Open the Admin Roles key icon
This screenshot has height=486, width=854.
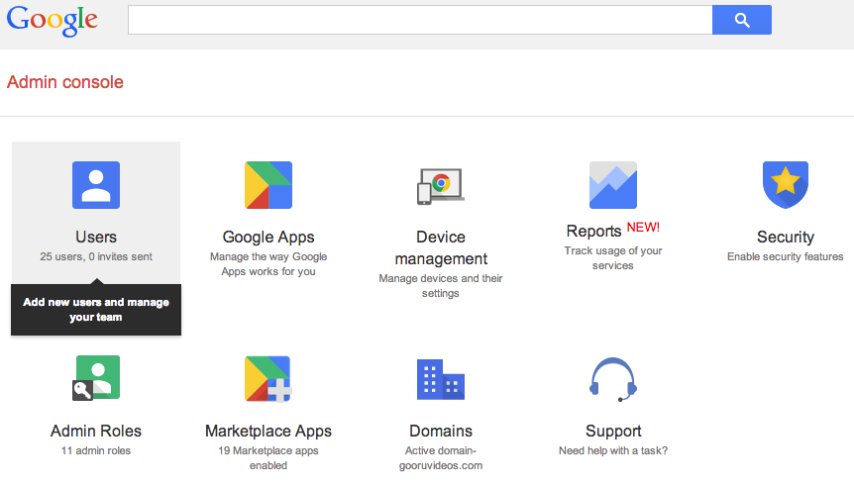[96, 378]
